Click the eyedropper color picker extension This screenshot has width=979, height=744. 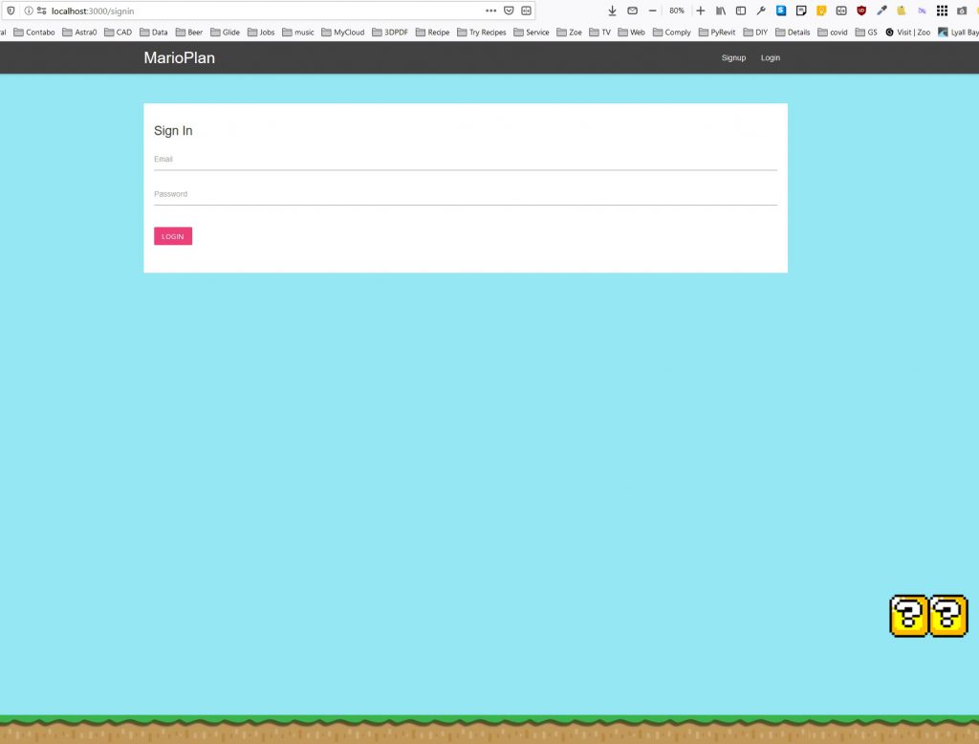pyautogui.click(x=881, y=11)
